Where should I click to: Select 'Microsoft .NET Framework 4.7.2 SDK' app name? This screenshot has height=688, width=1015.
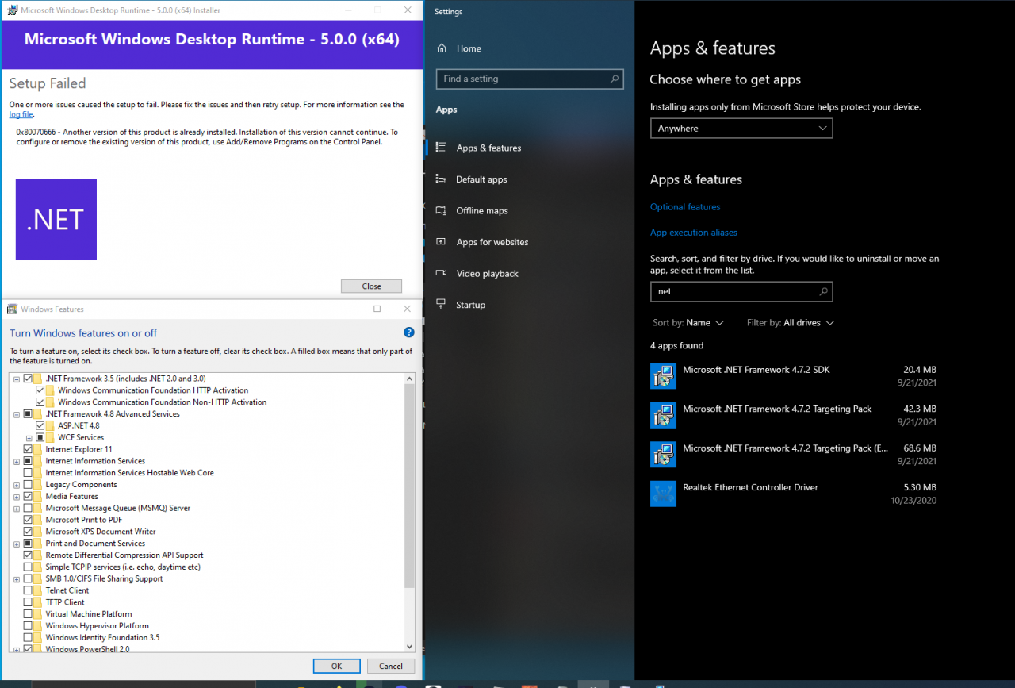[x=756, y=370]
